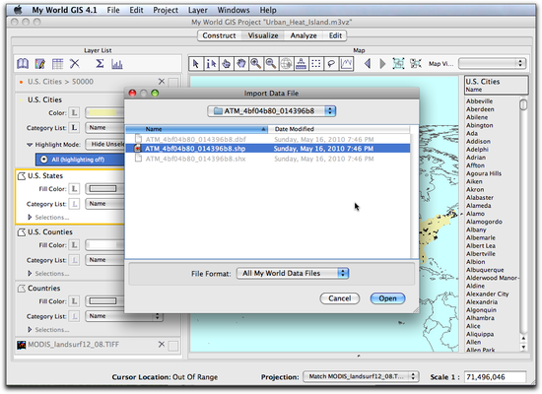Sort files by Date Modified column header
The height and width of the screenshot is (394, 542).
339,129
